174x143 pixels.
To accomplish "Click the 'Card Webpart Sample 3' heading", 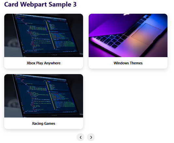I will pyautogui.click(x=40, y=5).
